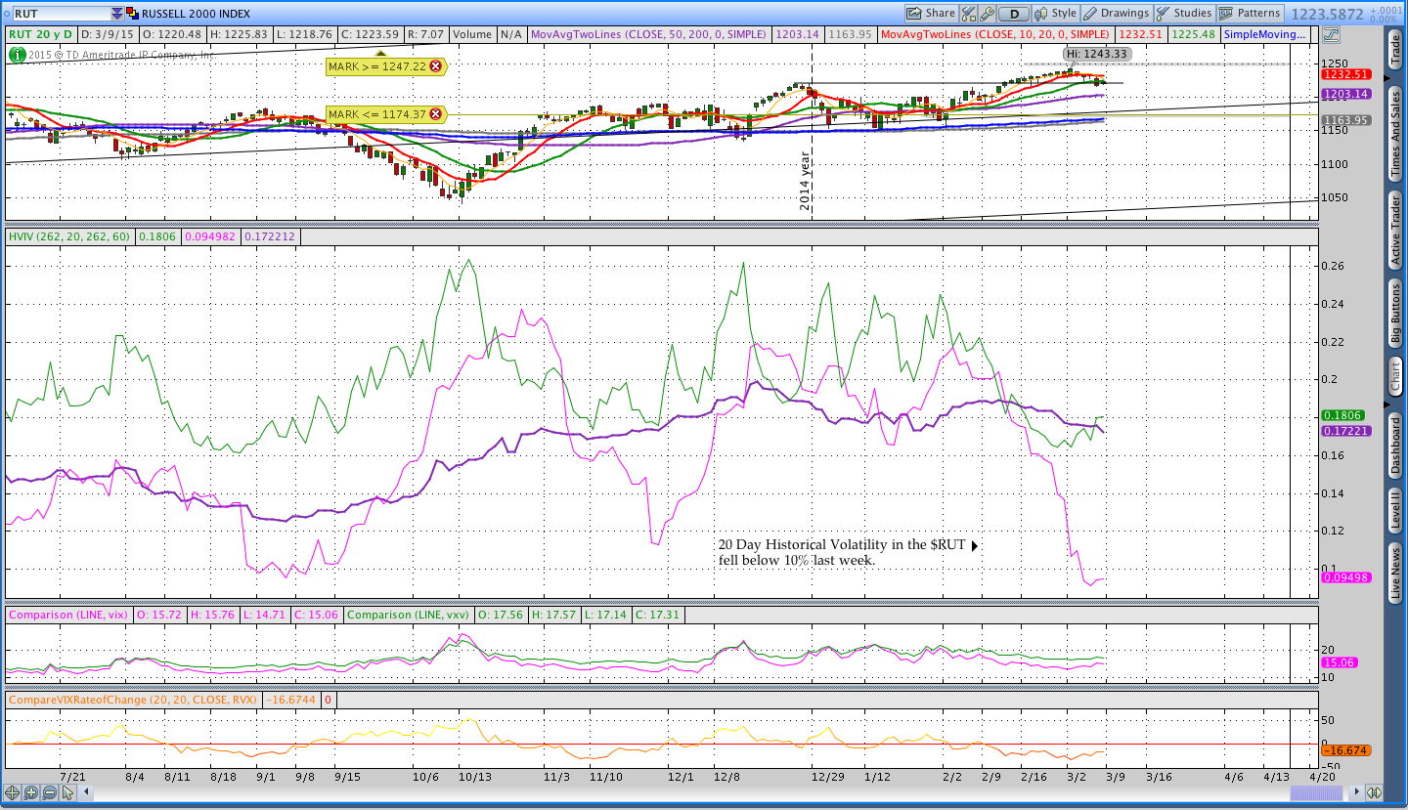Click the scrollbar right arrow
Viewport: 1408px width, 810px height.
[x=1357, y=793]
